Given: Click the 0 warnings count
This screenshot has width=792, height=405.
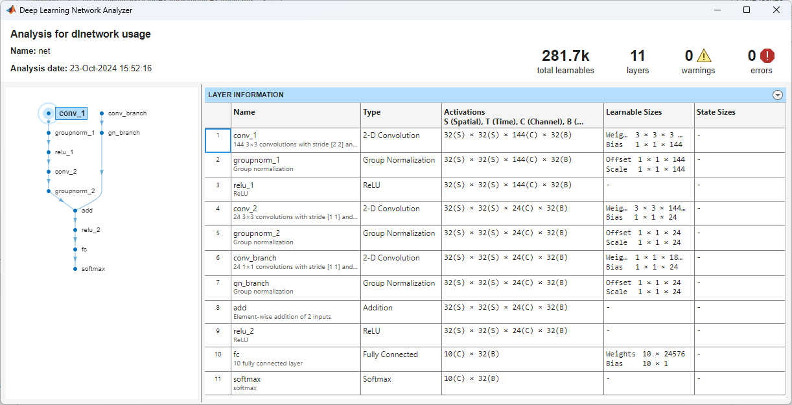Looking at the screenshot, I should coord(689,56).
